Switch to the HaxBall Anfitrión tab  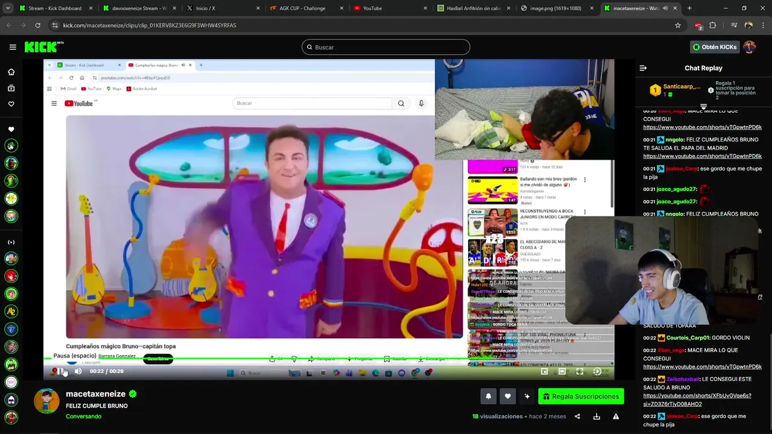[x=473, y=8]
